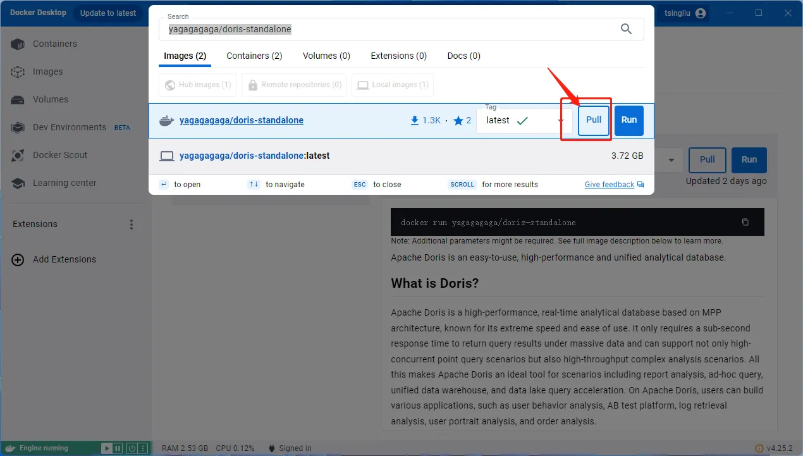Click the RAM 2.53 GB status entry

tap(185, 448)
